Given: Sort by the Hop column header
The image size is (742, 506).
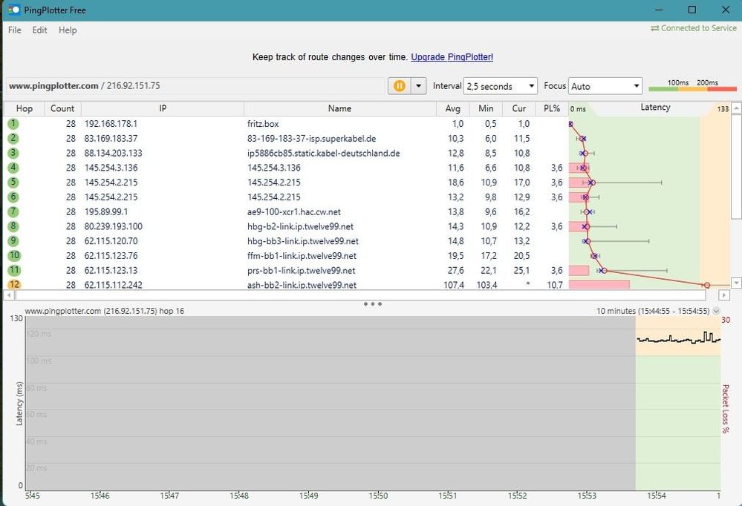Looking at the screenshot, I should pyautogui.click(x=24, y=108).
